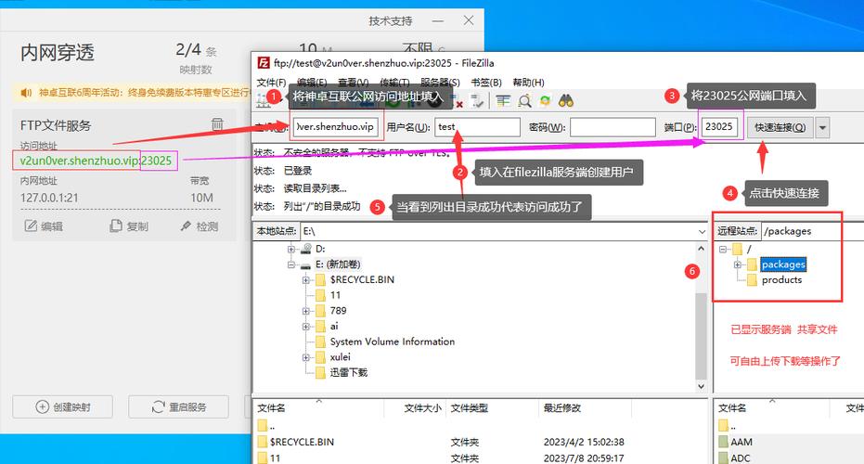The height and width of the screenshot is (464, 864).
Task: Click the FileZilla logo in the title bar
Action: click(x=264, y=63)
